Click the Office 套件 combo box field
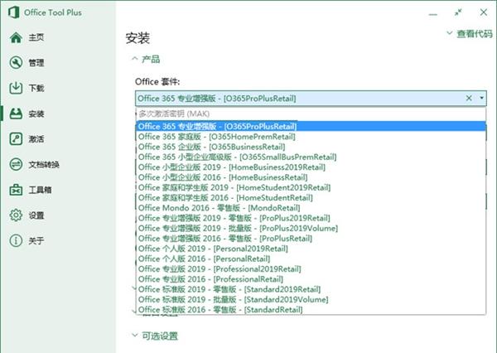Screen dimensions: 497x353 311,99
